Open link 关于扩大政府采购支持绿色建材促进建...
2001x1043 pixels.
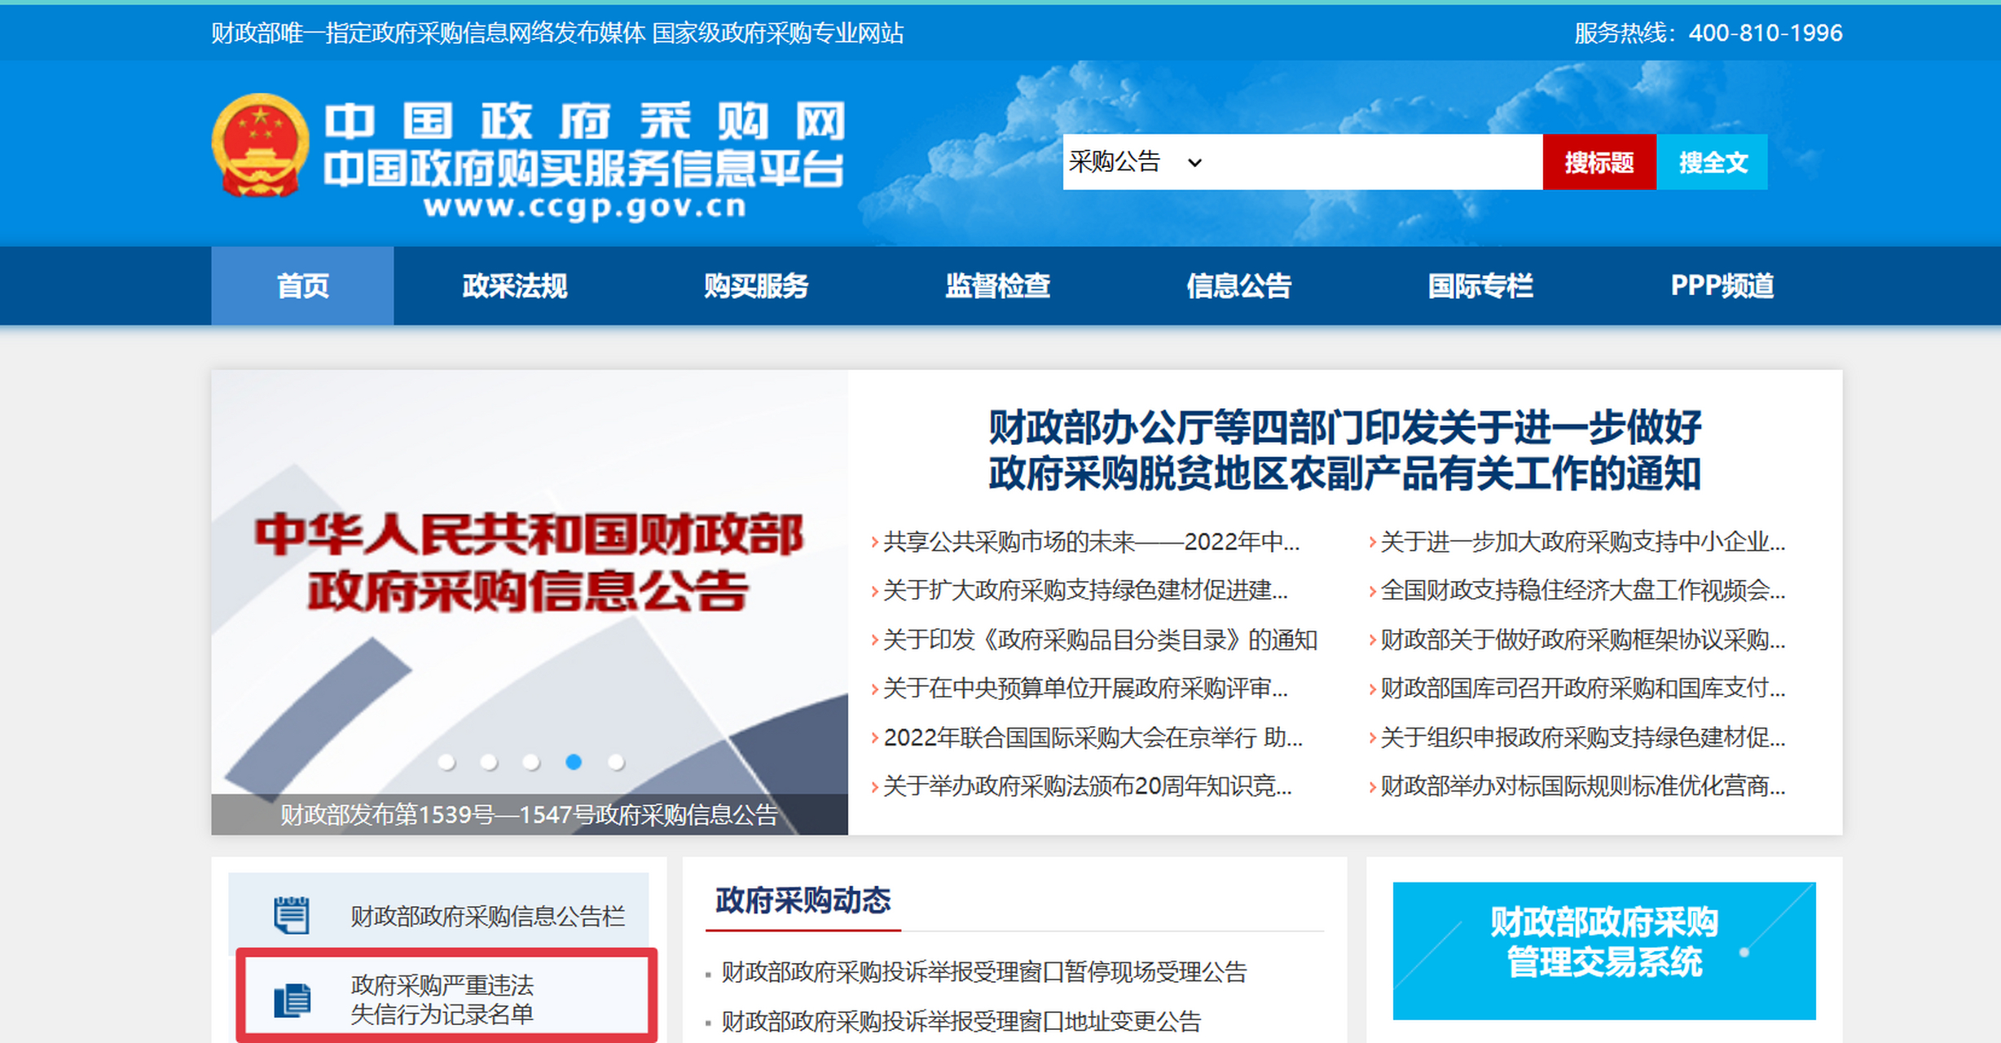(1085, 591)
